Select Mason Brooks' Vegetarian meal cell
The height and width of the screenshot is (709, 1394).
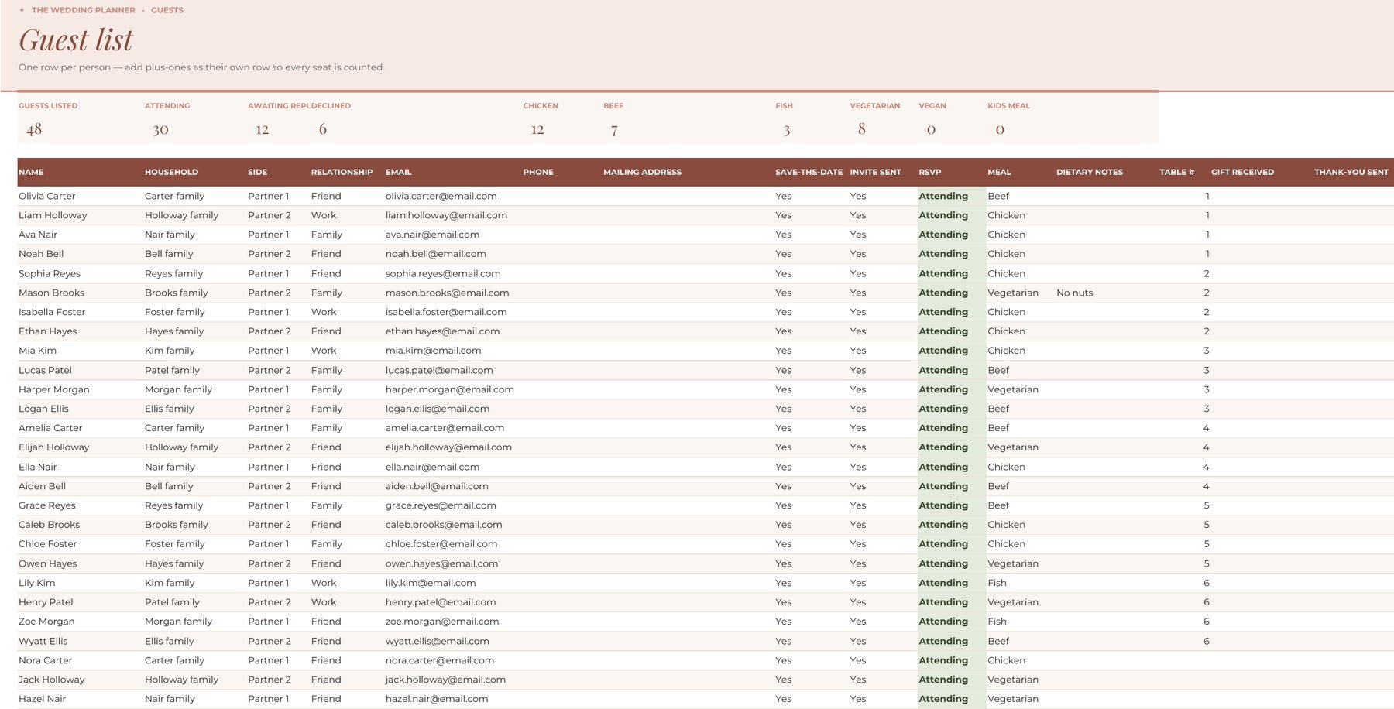(x=1012, y=293)
